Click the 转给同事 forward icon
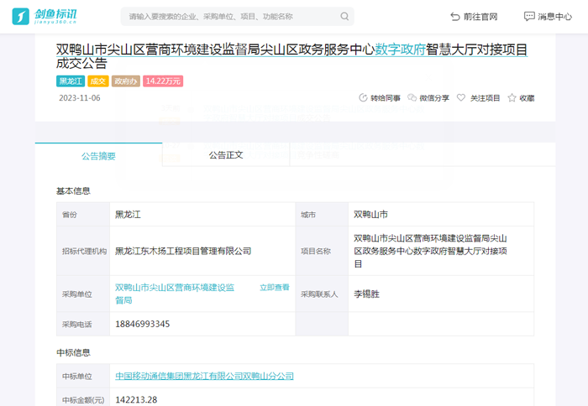The image size is (588, 406). coord(363,98)
